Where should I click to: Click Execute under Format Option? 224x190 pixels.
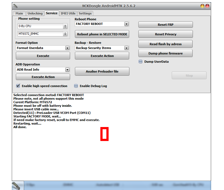click(x=43, y=56)
